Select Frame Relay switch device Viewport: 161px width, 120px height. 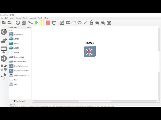click(x=20, y=71)
